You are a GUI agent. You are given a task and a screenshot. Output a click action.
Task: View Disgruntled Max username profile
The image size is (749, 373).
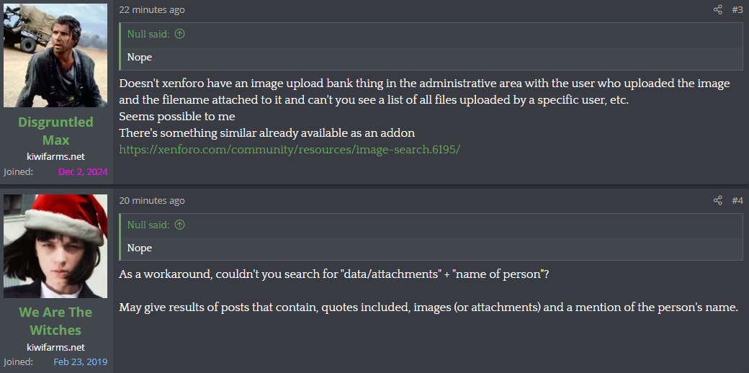(x=55, y=131)
